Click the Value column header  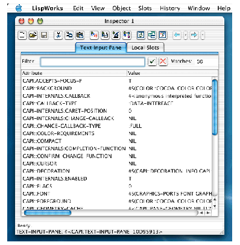click(x=172, y=73)
